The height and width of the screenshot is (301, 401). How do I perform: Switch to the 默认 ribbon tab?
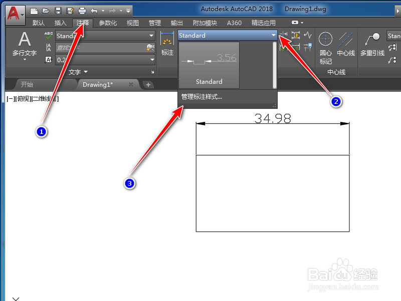point(39,23)
